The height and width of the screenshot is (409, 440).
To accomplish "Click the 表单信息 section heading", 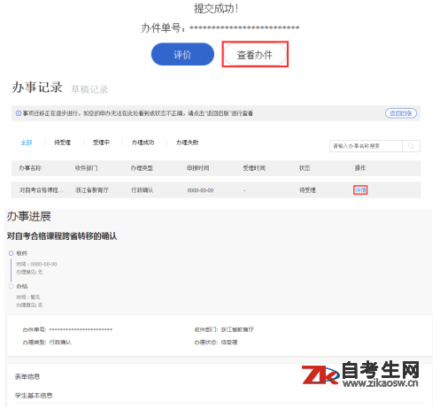I will 27,376.
